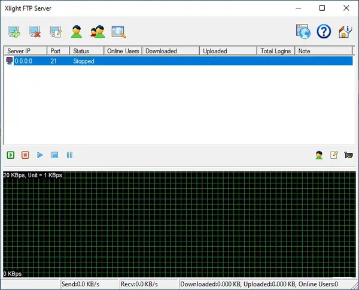Open the home info about icon
This screenshot has width=359, height=290.
tap(345, 32)
